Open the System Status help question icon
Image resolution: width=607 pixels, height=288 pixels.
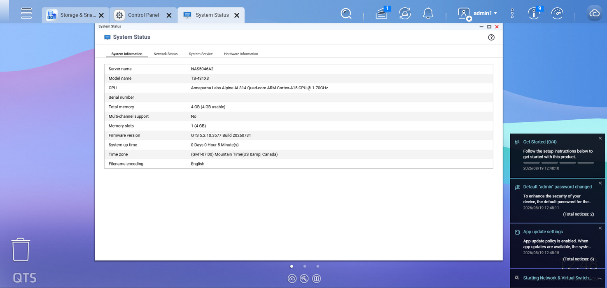(491, 37)
